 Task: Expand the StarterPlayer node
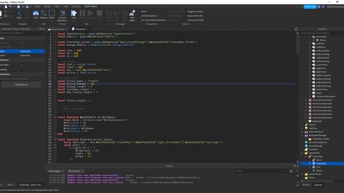[303, 174]
